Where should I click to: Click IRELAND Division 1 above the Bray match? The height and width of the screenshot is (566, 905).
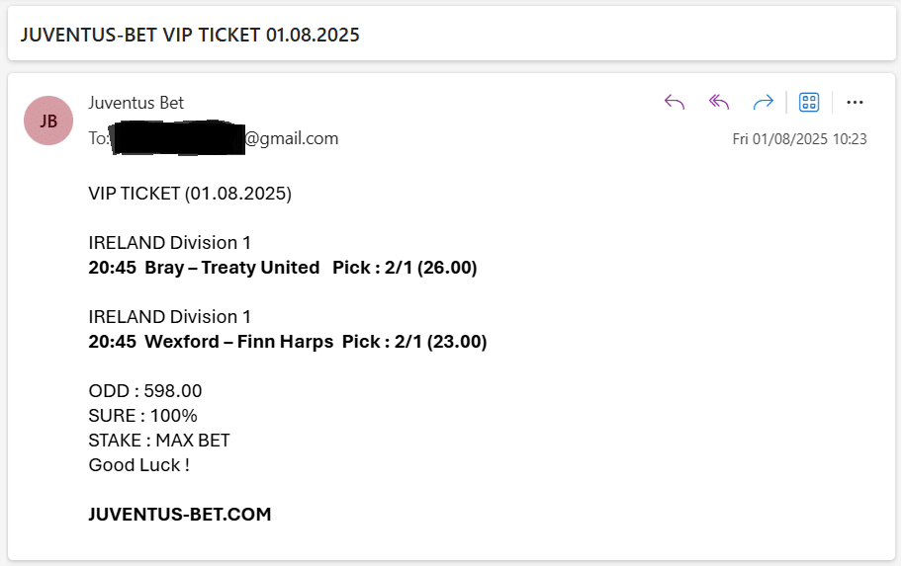click(x=170, y=243)
